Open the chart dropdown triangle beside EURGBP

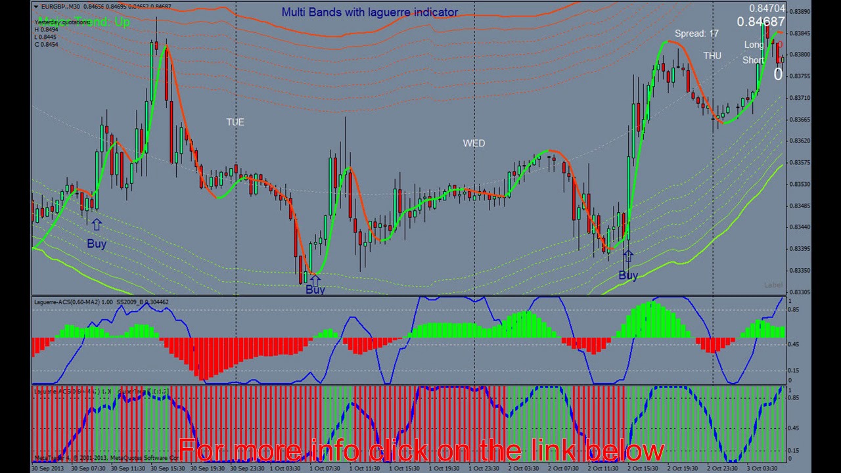35,7
